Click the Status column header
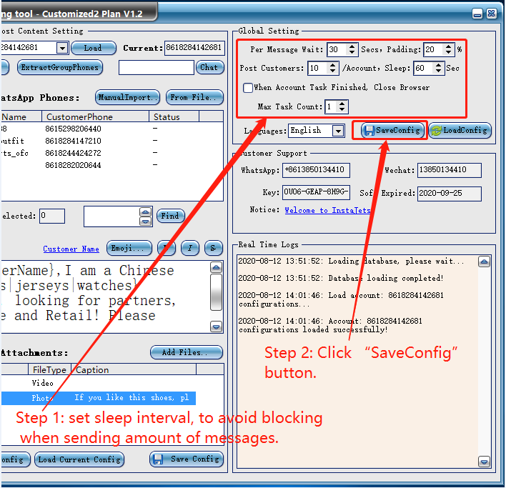The width and height of the screenshot is (506, 488). coord(174,116)
